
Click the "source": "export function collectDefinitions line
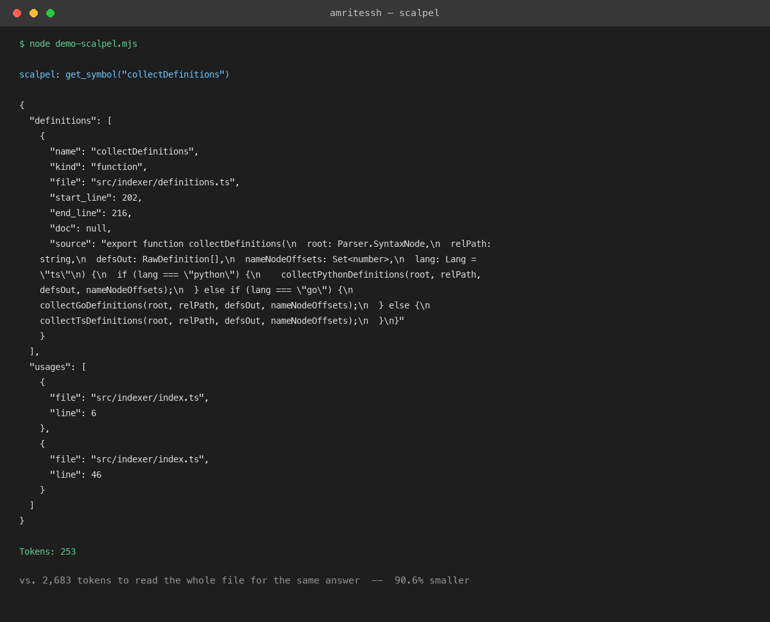click(271, 244)
